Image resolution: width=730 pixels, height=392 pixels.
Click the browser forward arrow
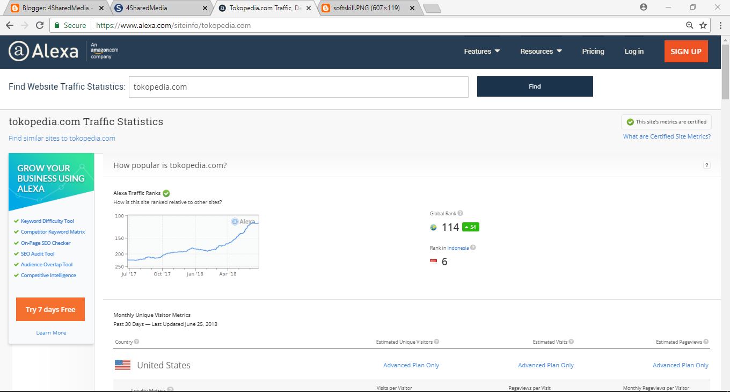pos(24,25)
